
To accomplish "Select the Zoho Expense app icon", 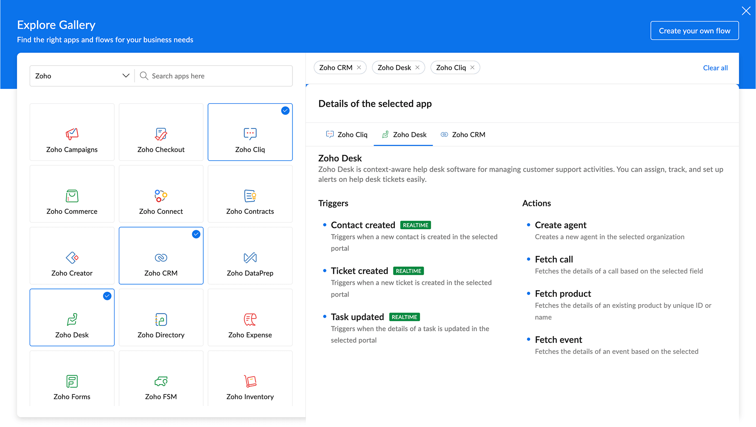I will point(250,319).
